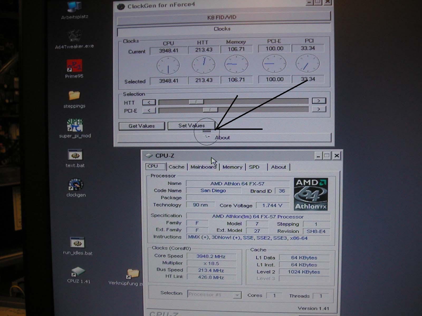Click the Brand ID value 36
422x316 pixels.
pyautogui.click(x=282, y=191)
